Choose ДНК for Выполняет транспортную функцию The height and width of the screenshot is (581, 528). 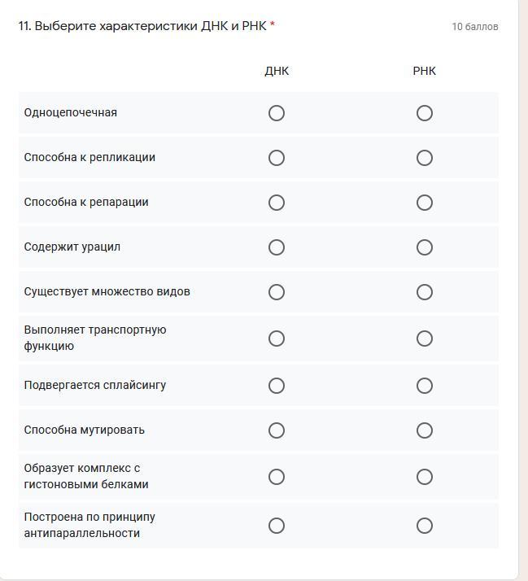277,339
